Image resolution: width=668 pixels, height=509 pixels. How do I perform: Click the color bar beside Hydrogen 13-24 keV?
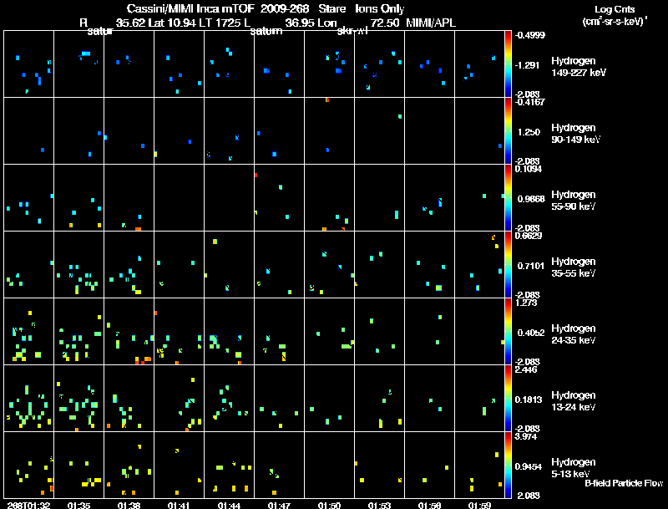pos(508,398)
